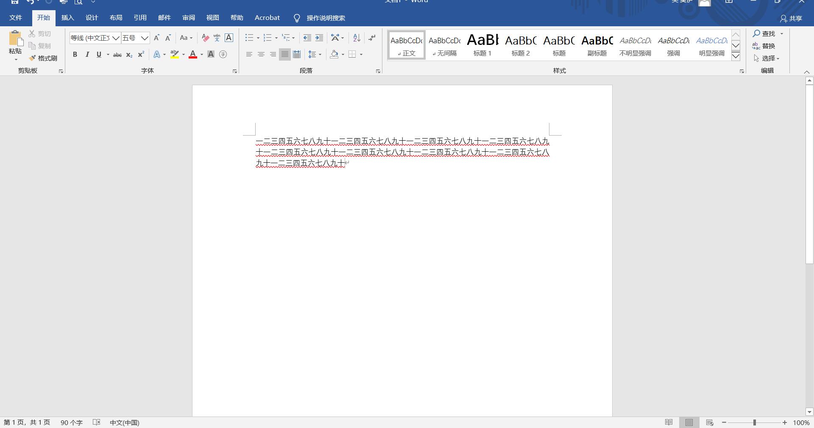Open the bullets list dropdown arrow

point(258,38)
